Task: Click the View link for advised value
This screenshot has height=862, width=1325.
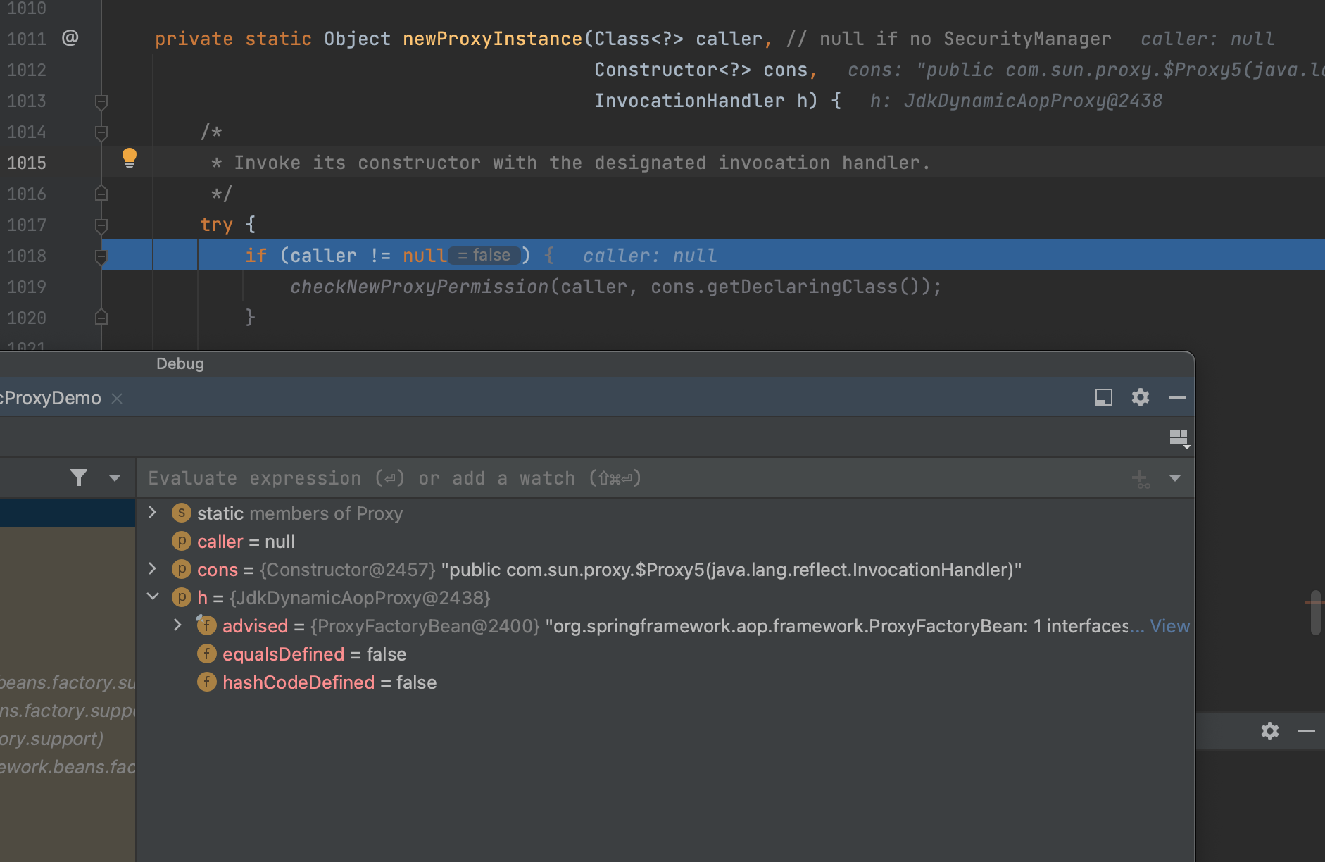Action: tap(1169, 626)
